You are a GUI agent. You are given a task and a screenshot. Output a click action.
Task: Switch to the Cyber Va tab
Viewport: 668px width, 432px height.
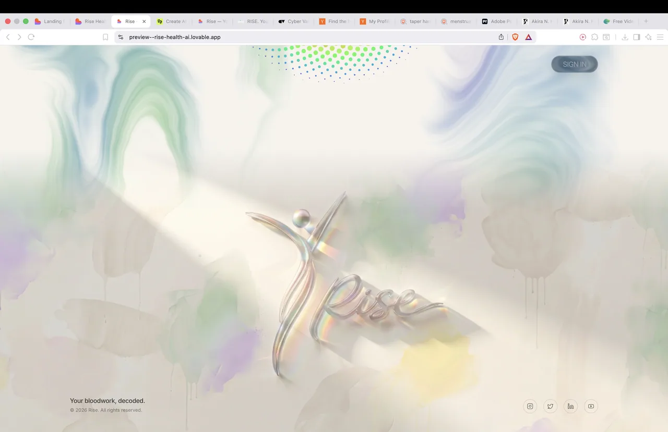coord(293,21)
